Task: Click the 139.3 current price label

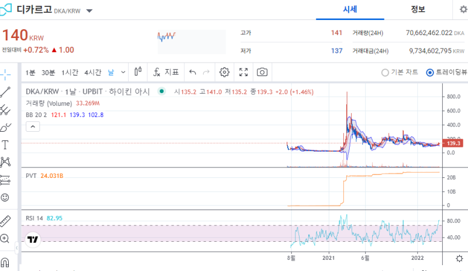Action: 452,143
